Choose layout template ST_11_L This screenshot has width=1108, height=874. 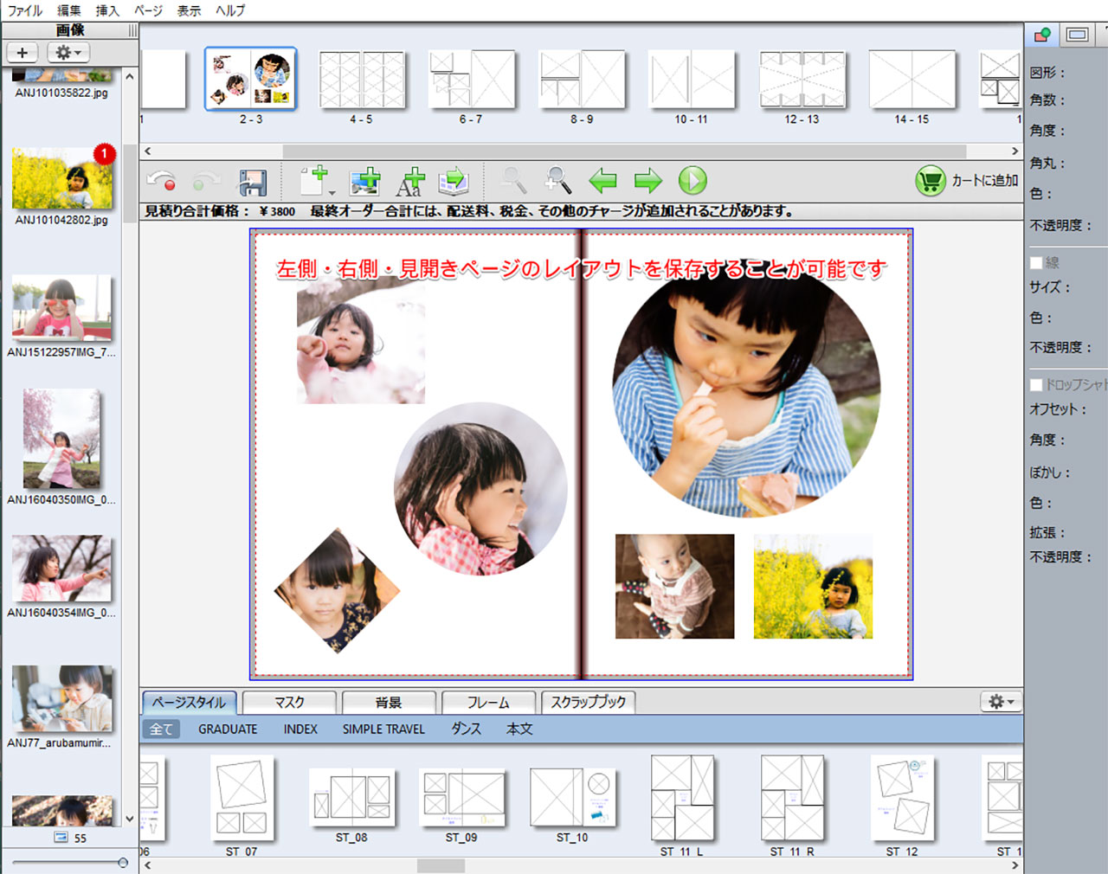click(682, 798)
